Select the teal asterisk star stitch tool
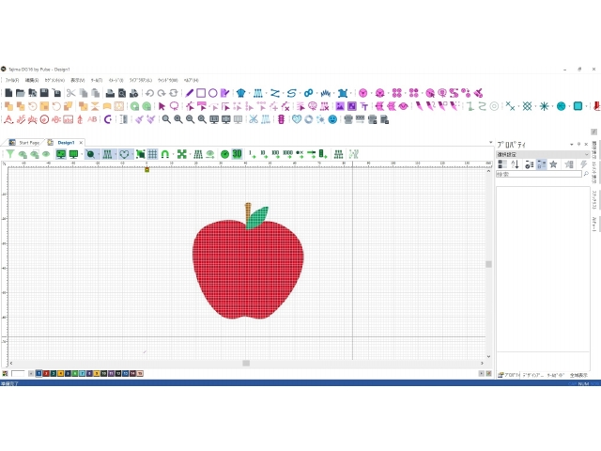This screenshot has width=601, height=451. [545, 106]
